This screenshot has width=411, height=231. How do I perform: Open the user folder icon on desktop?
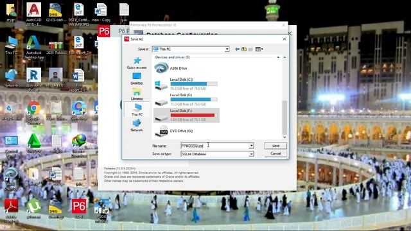click(12, 12)
